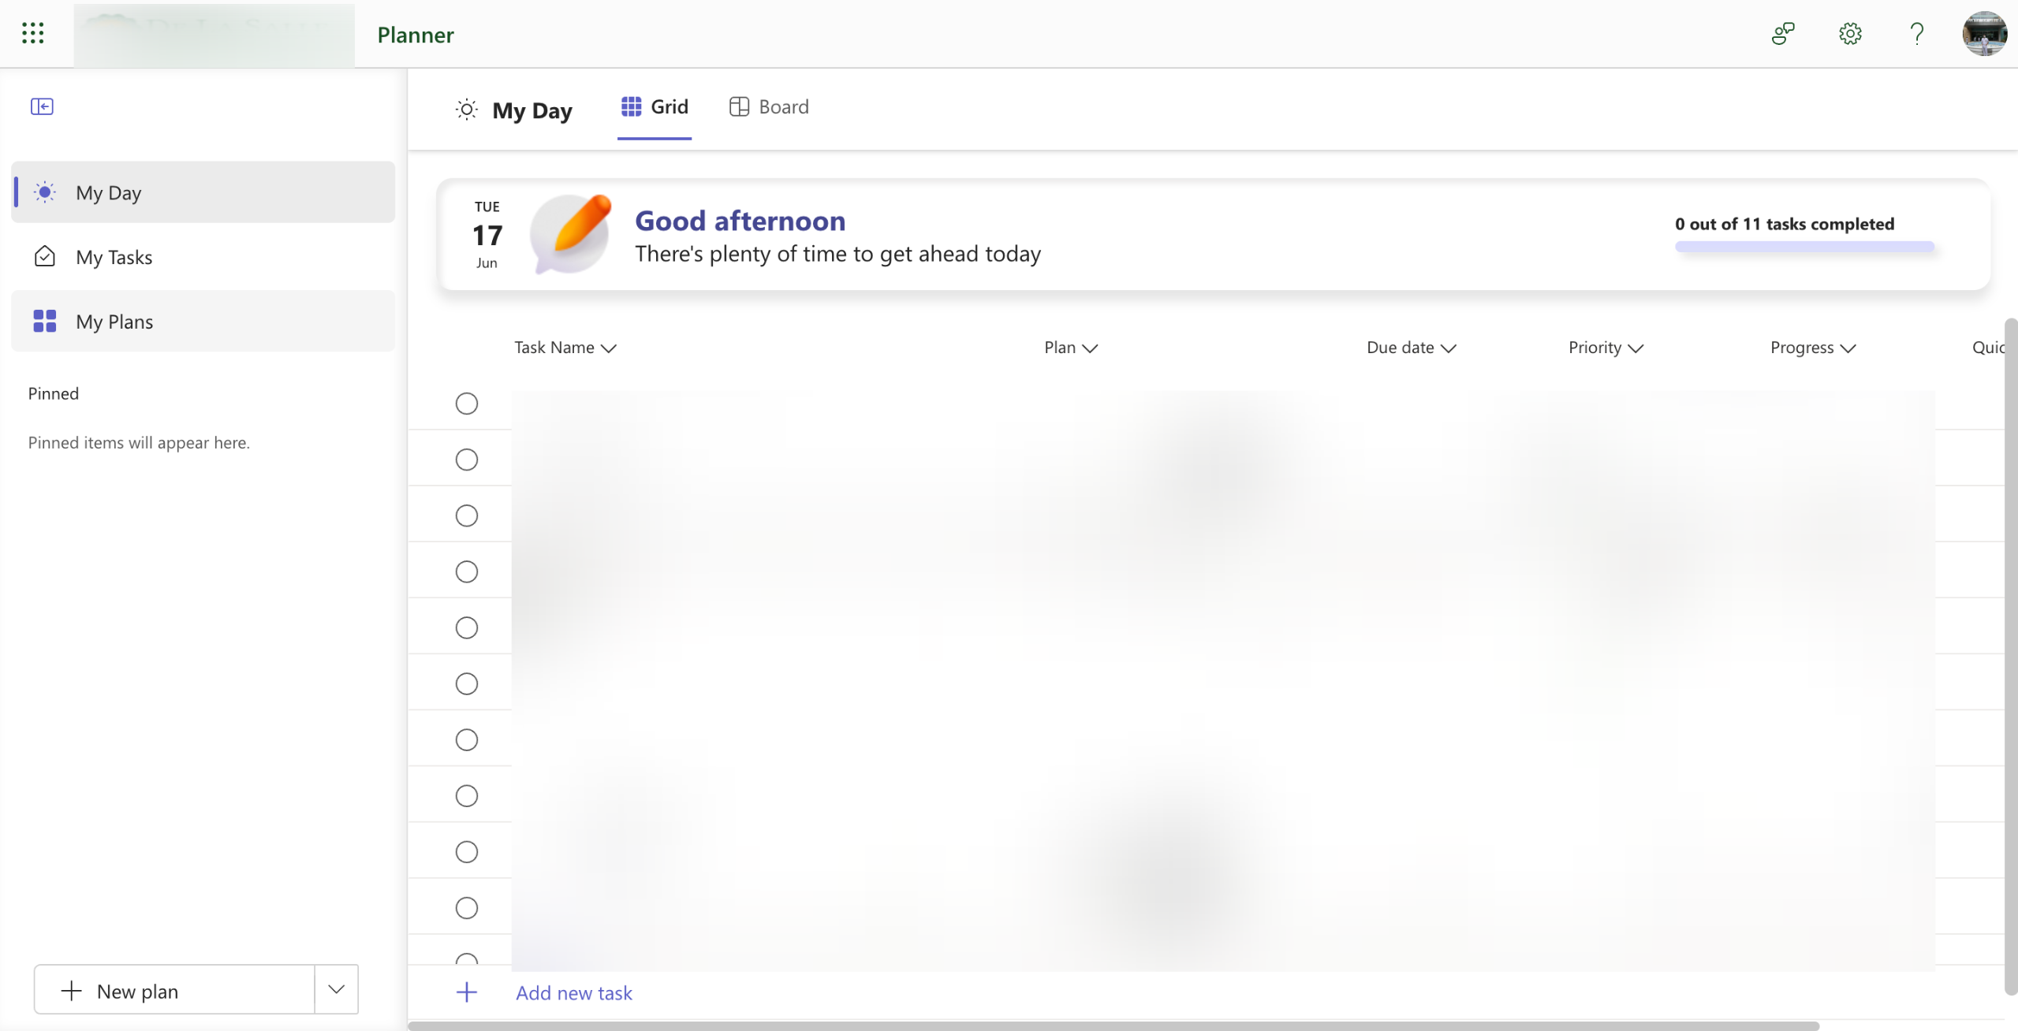Open the account profile picture
Image resolution: width=2018 pixels, height=1031 pixels.
coord(1984,33)
